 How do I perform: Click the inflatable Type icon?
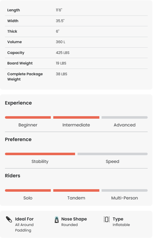[x=107, y=219]
